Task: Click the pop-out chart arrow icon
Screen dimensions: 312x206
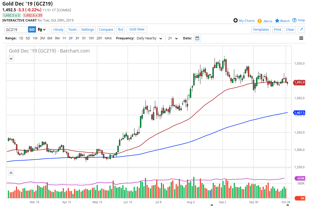Action: pyautogui.click(x=301, y=29)
